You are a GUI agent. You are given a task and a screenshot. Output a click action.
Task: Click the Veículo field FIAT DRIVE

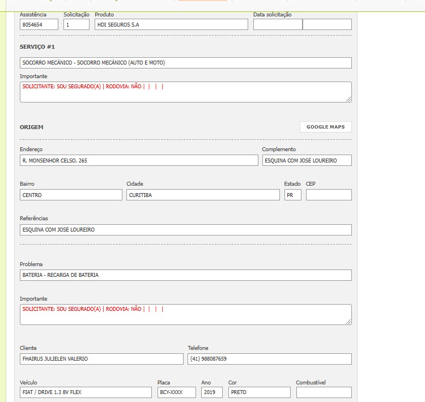(86, 392)
